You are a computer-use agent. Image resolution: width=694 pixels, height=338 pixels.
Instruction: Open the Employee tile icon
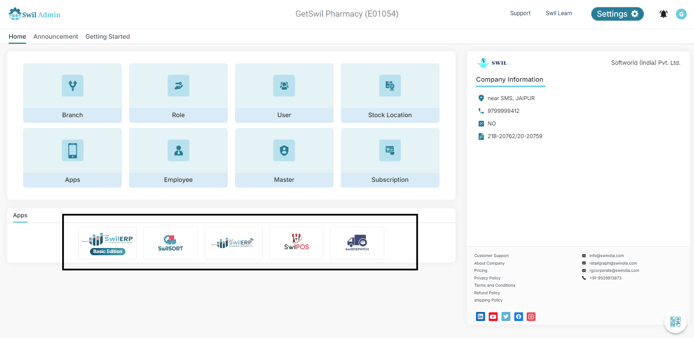pyautogui.click(x=179, y=150)
